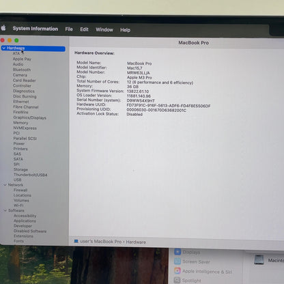The width and height of the screenshot is (284, 284).
Task: Click the Displays icon in settings list
Action: click(177, 252)
